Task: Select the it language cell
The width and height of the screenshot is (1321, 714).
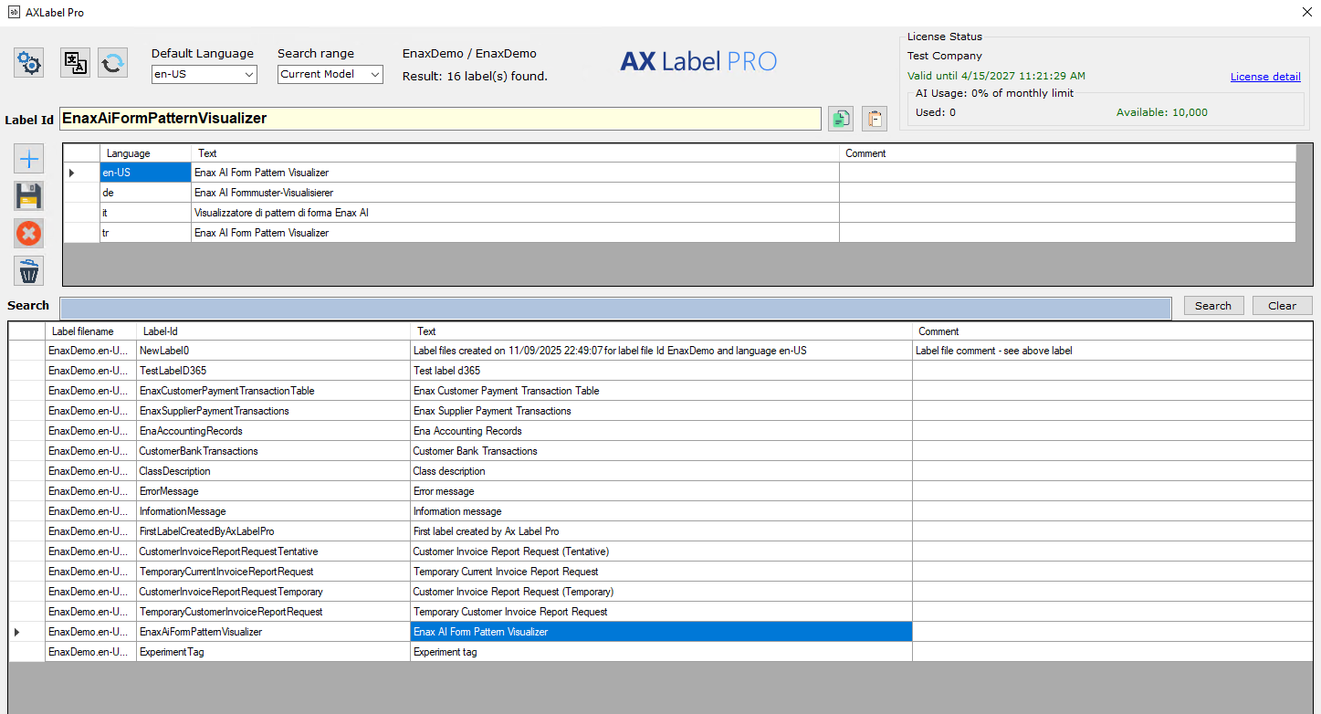Action: click(145, 213)
